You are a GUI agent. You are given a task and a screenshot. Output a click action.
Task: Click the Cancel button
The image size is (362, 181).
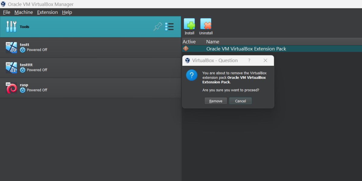(240, 101)
